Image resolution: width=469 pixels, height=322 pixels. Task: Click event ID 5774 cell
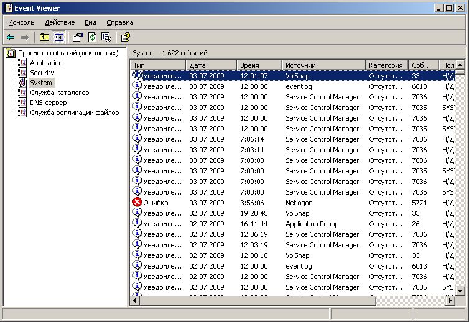tap(419, 203)
